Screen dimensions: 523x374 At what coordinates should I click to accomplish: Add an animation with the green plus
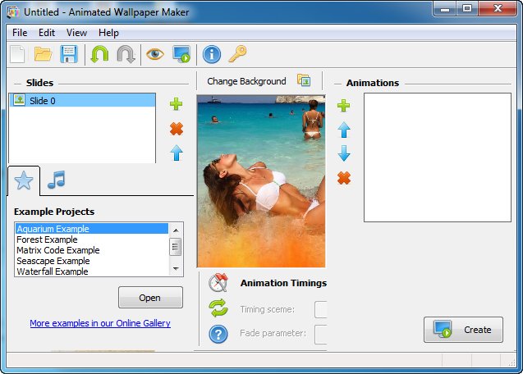pos(344,105)
